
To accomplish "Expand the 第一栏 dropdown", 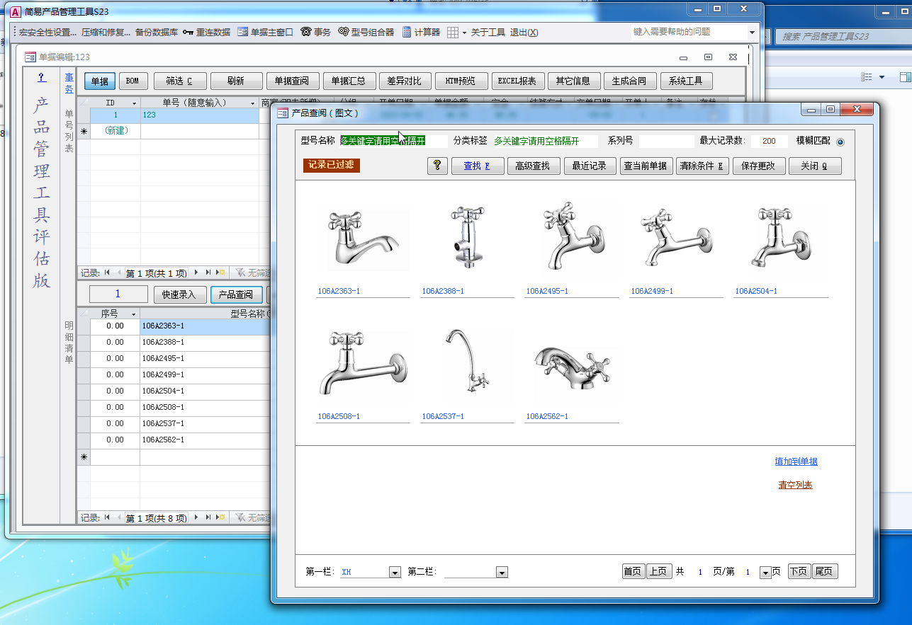I will pos(395,572).
